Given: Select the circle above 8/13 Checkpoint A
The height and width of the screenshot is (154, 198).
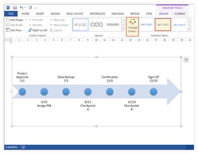Looking at the screenshot, I should pyautogui.click(x=88, y=92).
